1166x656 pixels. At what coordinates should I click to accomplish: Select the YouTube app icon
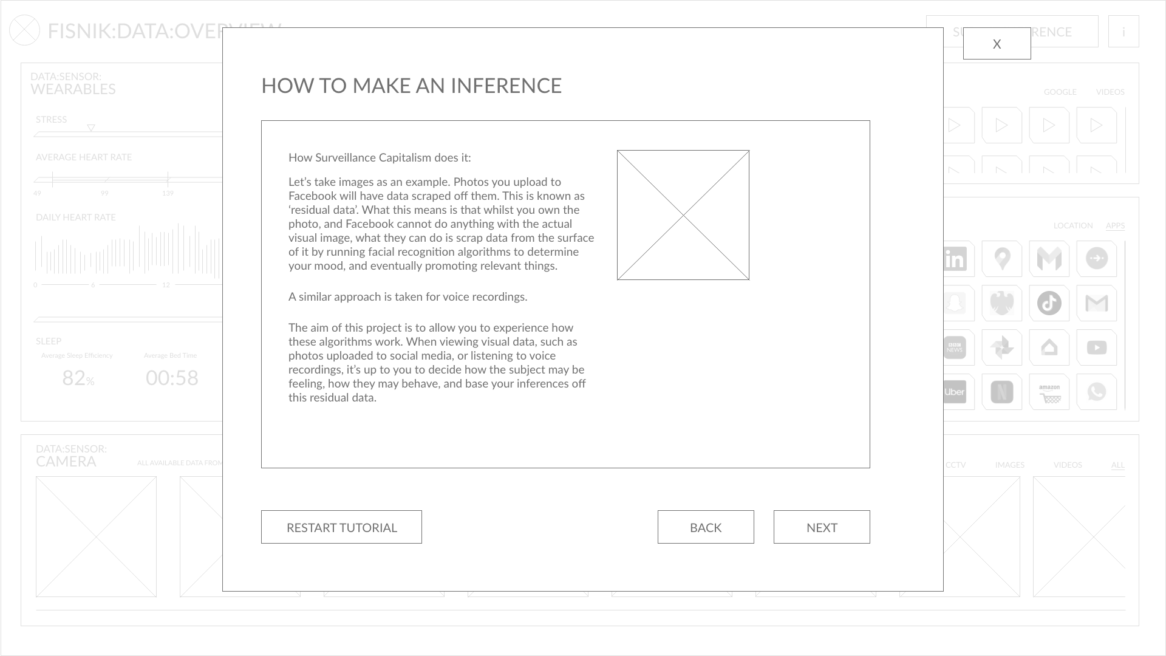1097,347
